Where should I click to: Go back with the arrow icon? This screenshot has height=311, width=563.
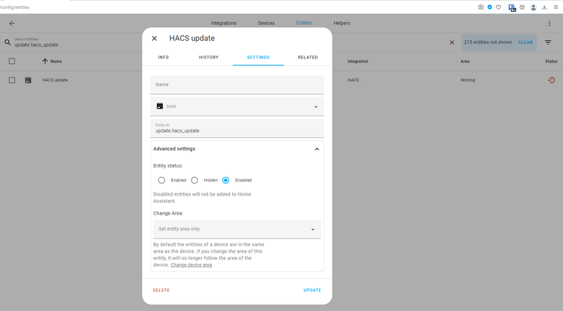click(x=12, y=23)
